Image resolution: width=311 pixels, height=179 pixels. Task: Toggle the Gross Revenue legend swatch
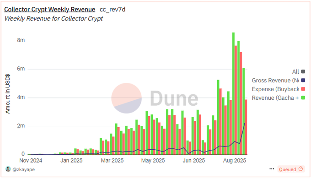pyautogui.click(x=303, y=81)
